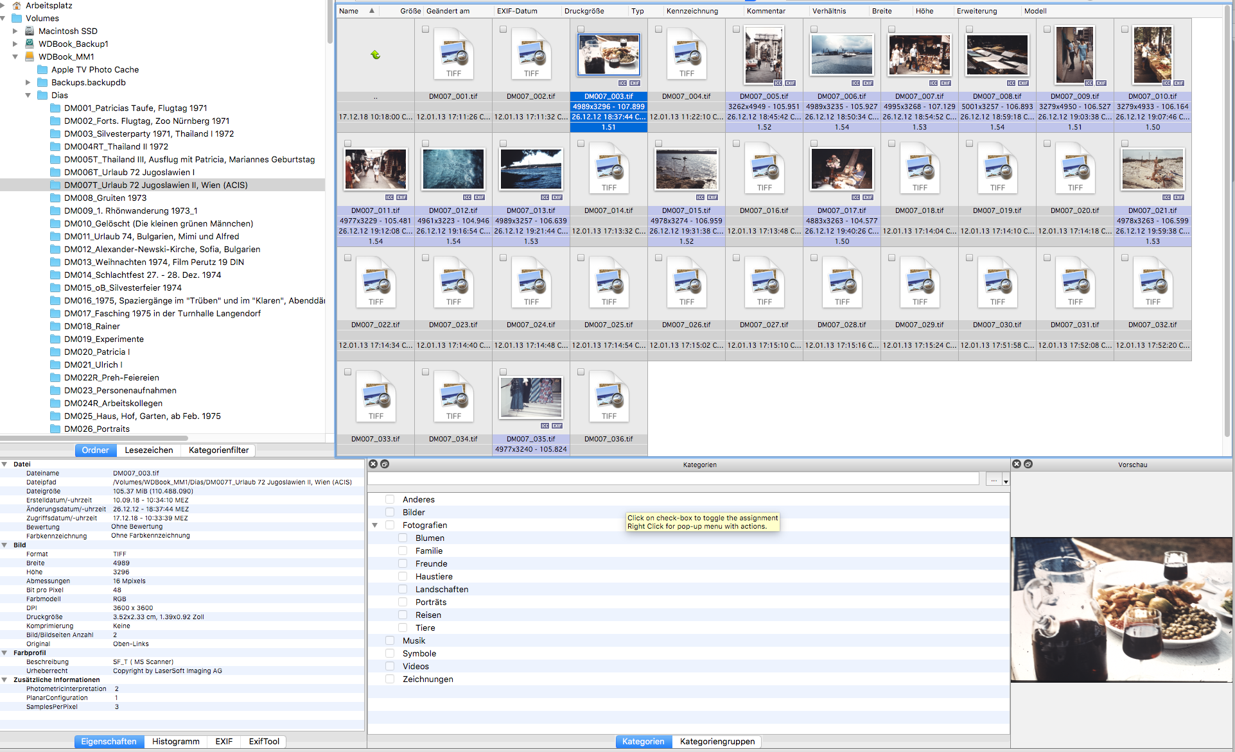Click the EXIF badge on DM007_035.tif
Image resolution: width=1235 pixels, height=752 pixels.
coord(557,426)
